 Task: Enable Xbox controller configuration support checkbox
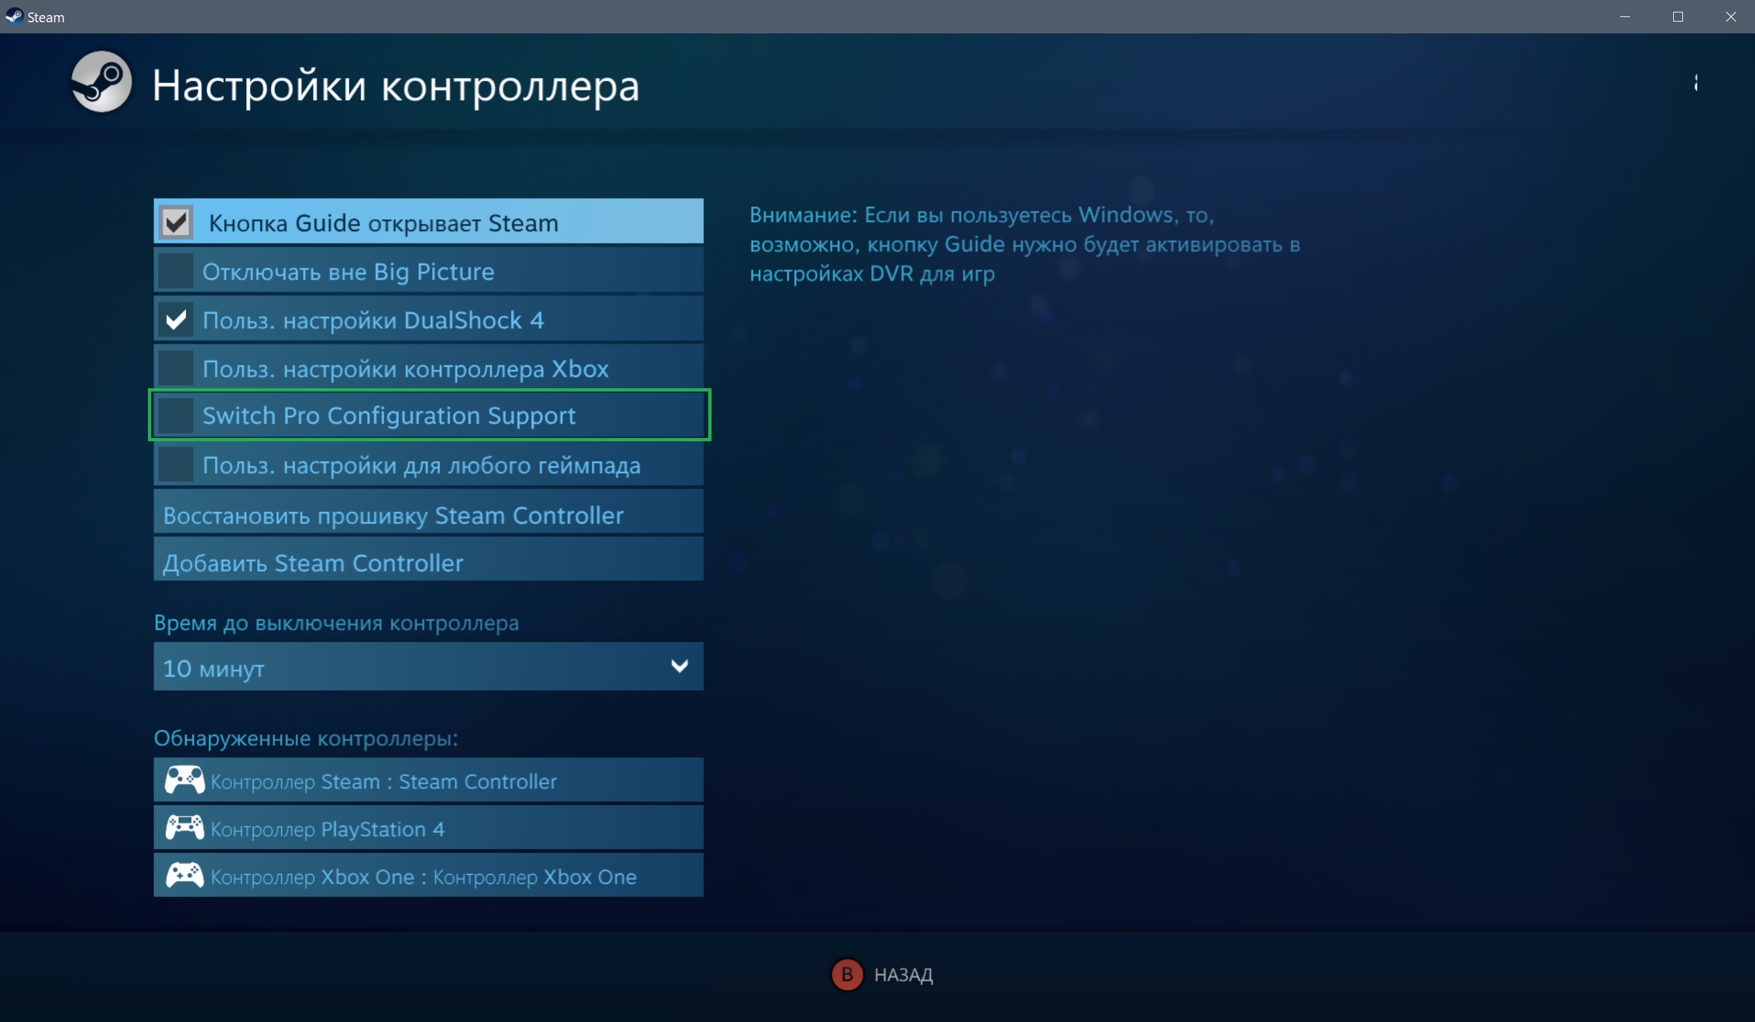[x=176, y=368]
